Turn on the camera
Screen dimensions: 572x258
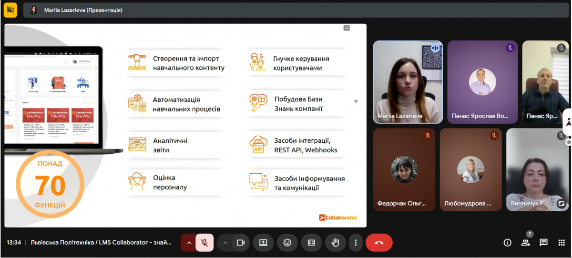pos(241,243)
